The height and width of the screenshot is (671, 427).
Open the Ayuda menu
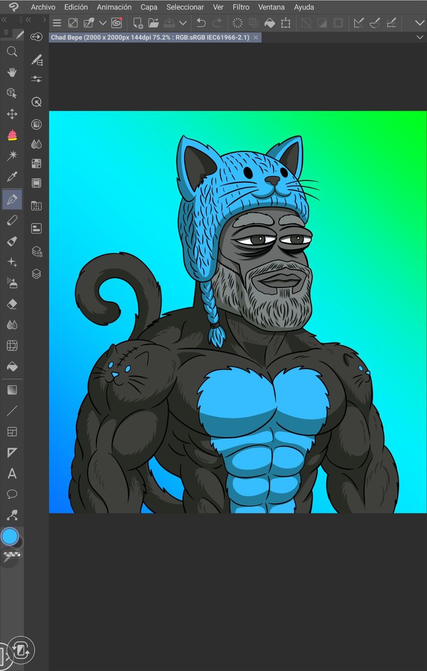(304, 7)
